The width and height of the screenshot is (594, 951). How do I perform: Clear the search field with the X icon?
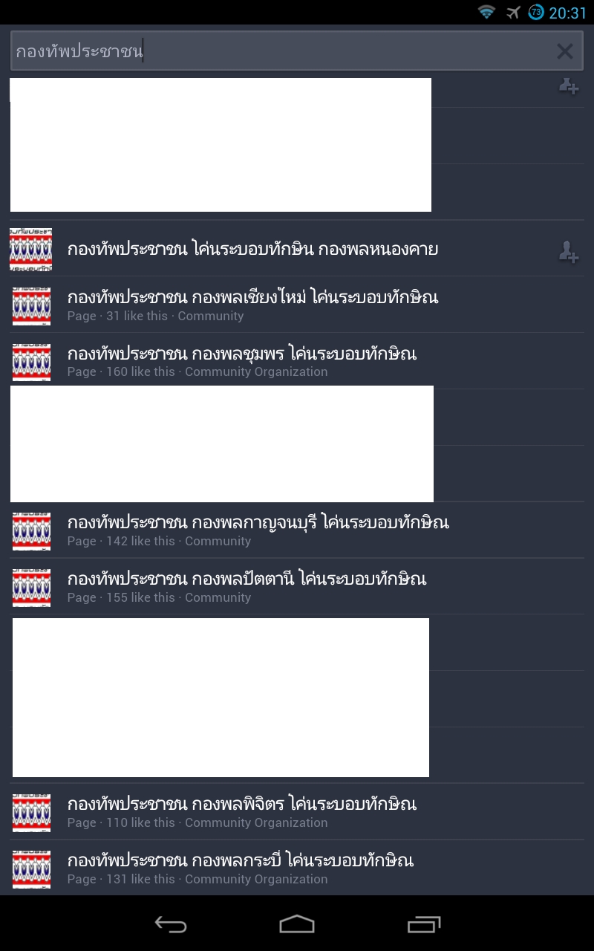coord(564,51)
